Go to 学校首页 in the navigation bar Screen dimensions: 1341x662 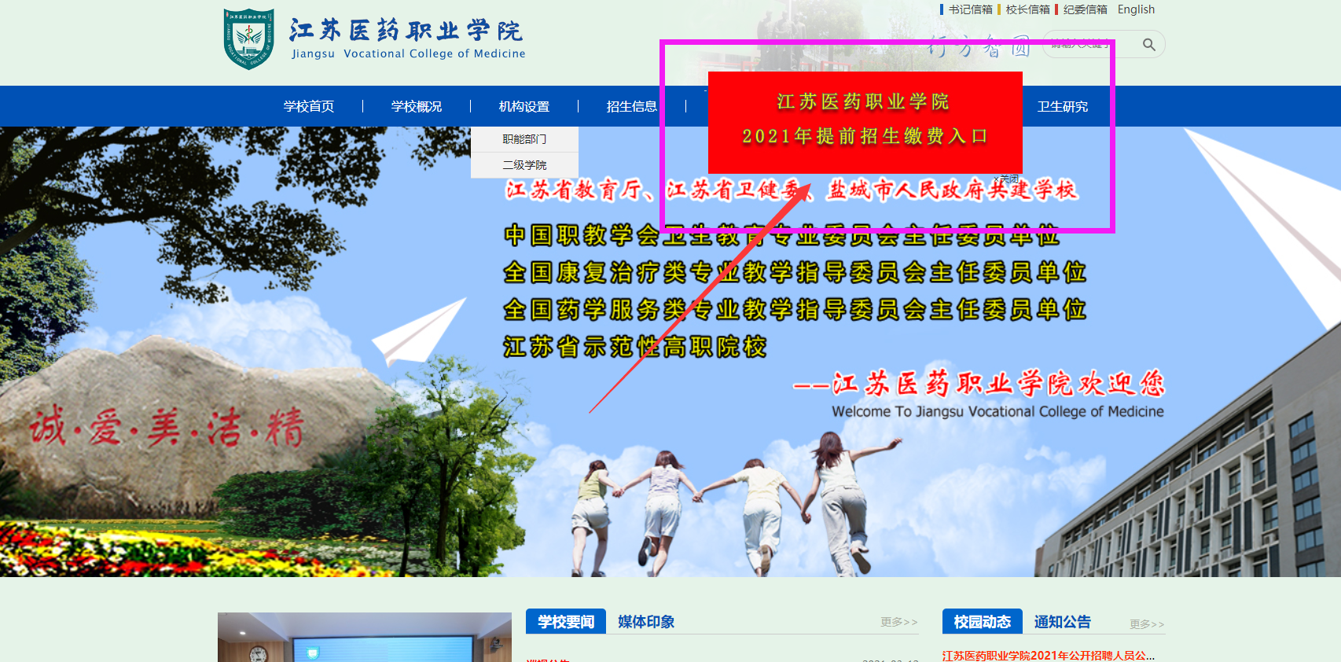[x=309, y=106]
